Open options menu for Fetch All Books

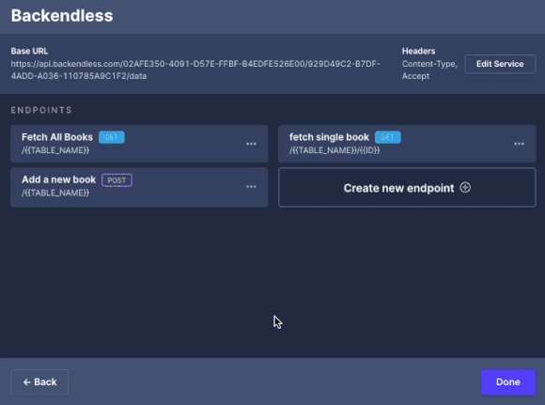(251, 144)
